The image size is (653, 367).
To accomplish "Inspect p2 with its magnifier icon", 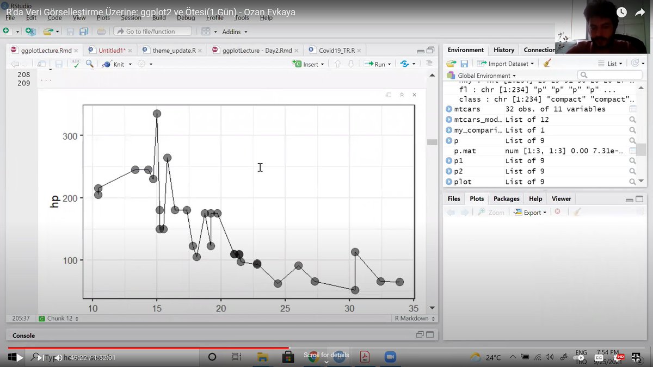I will coord(632,171).
